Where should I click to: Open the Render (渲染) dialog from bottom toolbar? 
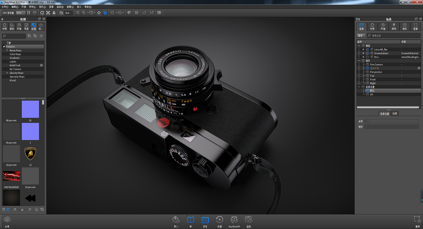point(248,220)
